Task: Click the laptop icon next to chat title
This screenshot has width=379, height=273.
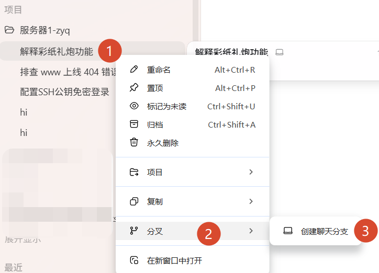Action: click(x=280, y=52)
